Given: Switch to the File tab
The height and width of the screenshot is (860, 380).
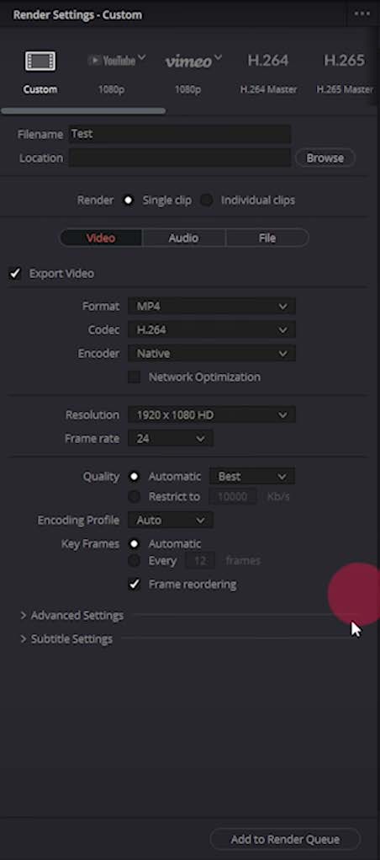Looking at the screenshot, I should point(267,238).
